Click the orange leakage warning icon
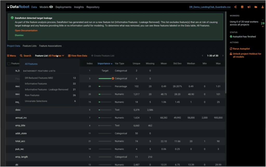 click(x=113, y=78)
